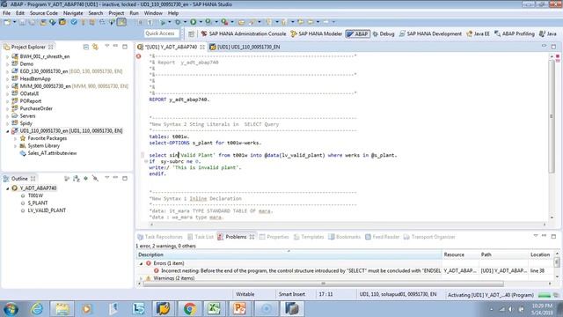Click the editor vertical scrollbar
The width and height of the screenshot is (563, 317).
552,115
